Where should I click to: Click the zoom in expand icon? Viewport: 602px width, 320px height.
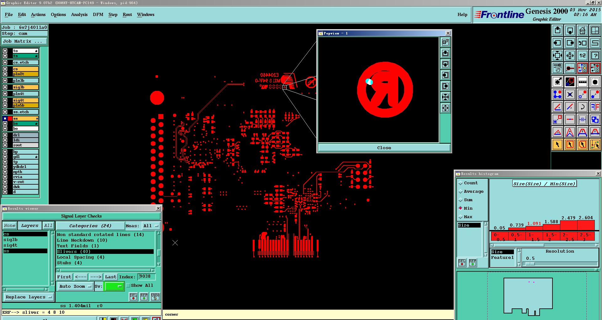tap(557, 55)
